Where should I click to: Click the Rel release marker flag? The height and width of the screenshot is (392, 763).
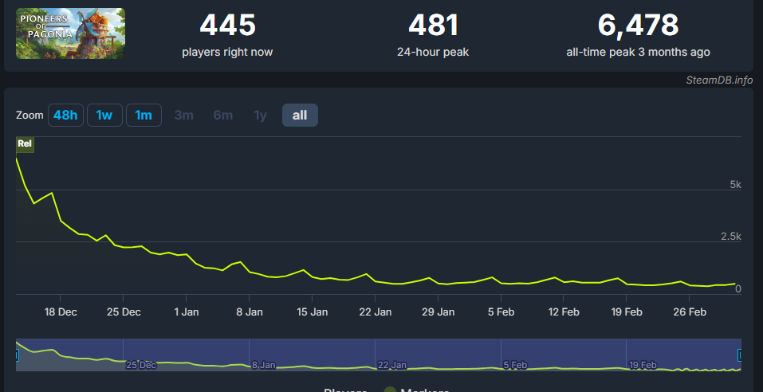pyautogui.click(x=25, y=144)
